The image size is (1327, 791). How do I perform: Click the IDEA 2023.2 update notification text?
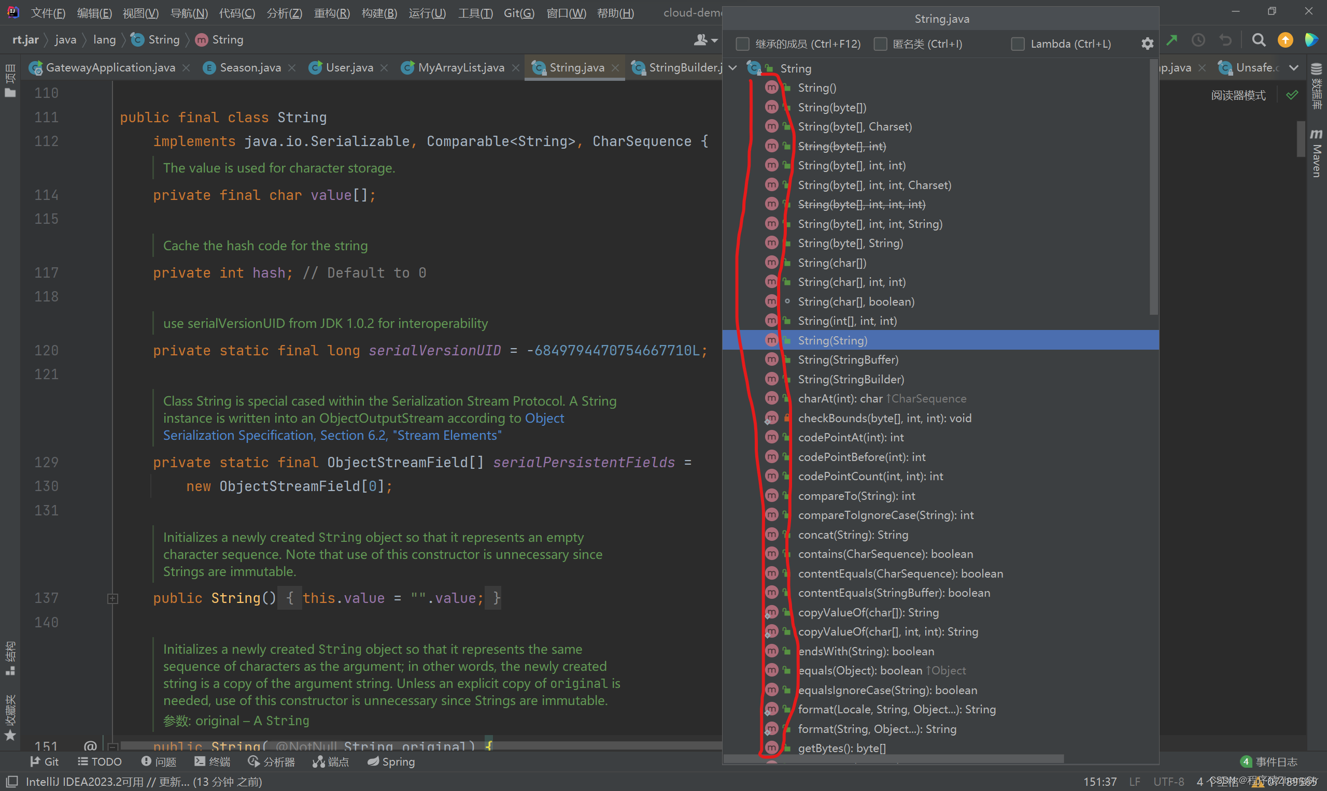[144, 781]
